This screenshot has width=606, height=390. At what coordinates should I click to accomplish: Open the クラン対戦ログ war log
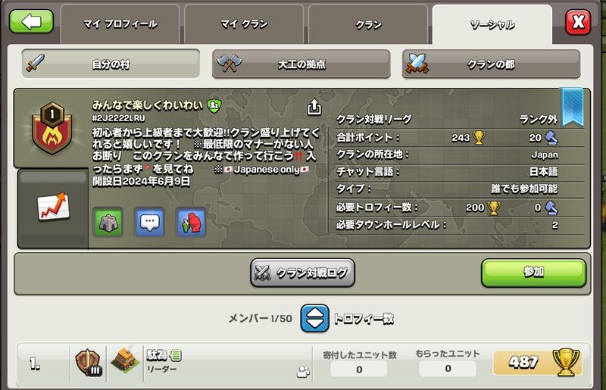point(302,273)
